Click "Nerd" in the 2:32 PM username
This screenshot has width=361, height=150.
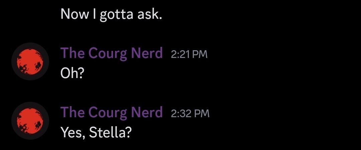[147, 112]
